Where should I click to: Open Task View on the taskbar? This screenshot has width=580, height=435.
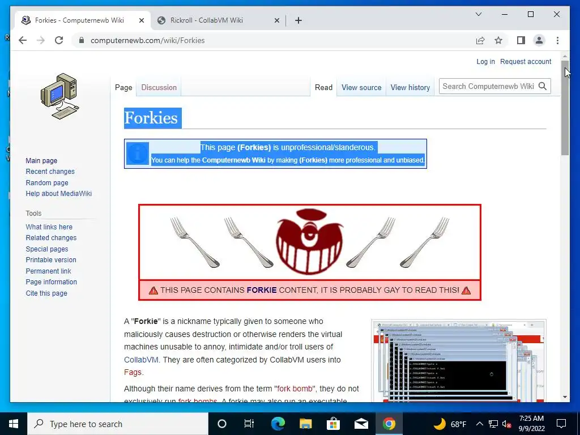[x=249, y=424]
